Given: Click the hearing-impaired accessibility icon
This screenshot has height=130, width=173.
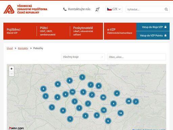Looking at the screenshot, I should pyautogui.click(x=97, y=9).
